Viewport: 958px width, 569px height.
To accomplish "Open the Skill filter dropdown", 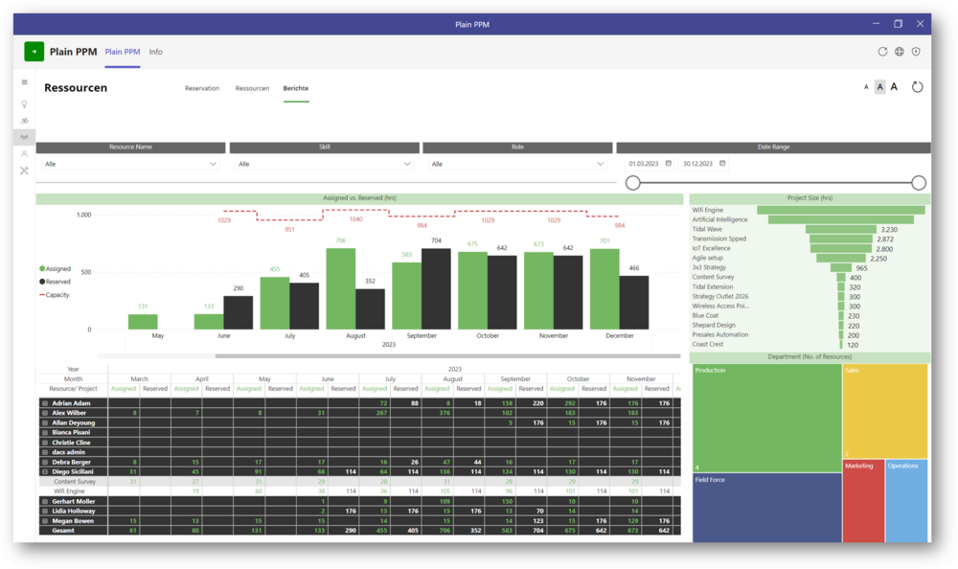I will click(x=324, y=164).
